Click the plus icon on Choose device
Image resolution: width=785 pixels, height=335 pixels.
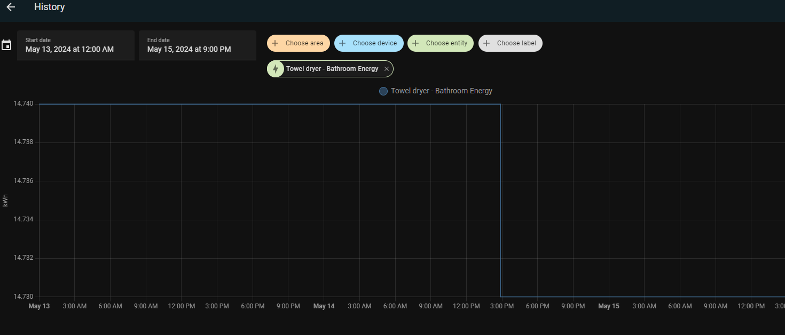pos(343,43)
